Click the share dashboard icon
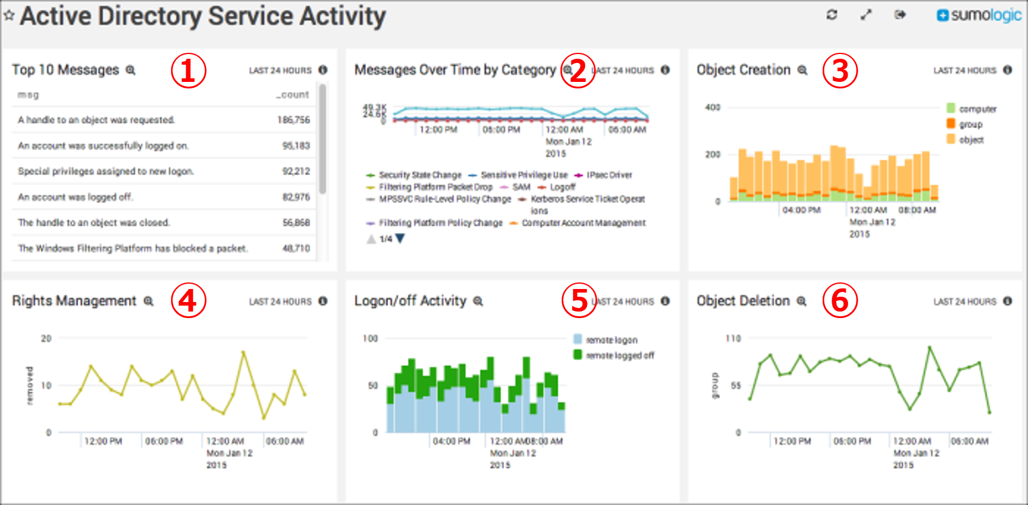Image resolution: width=1028 pixels, height=505 pixels. (900, 15)
